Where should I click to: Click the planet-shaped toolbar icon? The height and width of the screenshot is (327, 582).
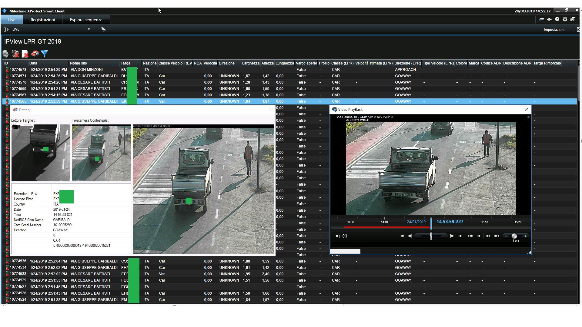pos(549,19)
